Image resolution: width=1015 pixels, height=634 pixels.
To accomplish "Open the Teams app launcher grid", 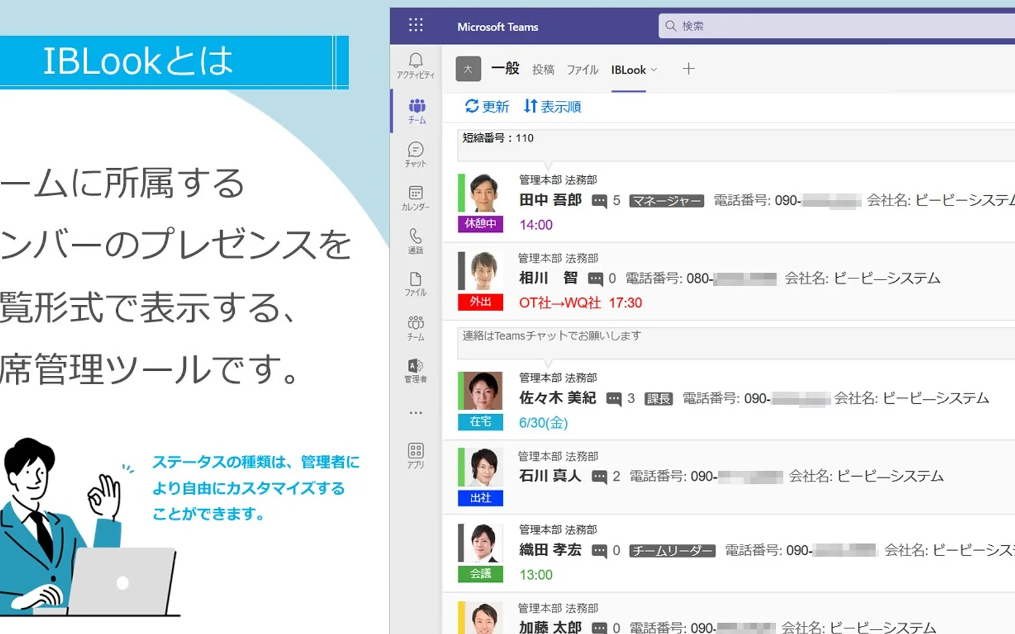I will 416,25.
